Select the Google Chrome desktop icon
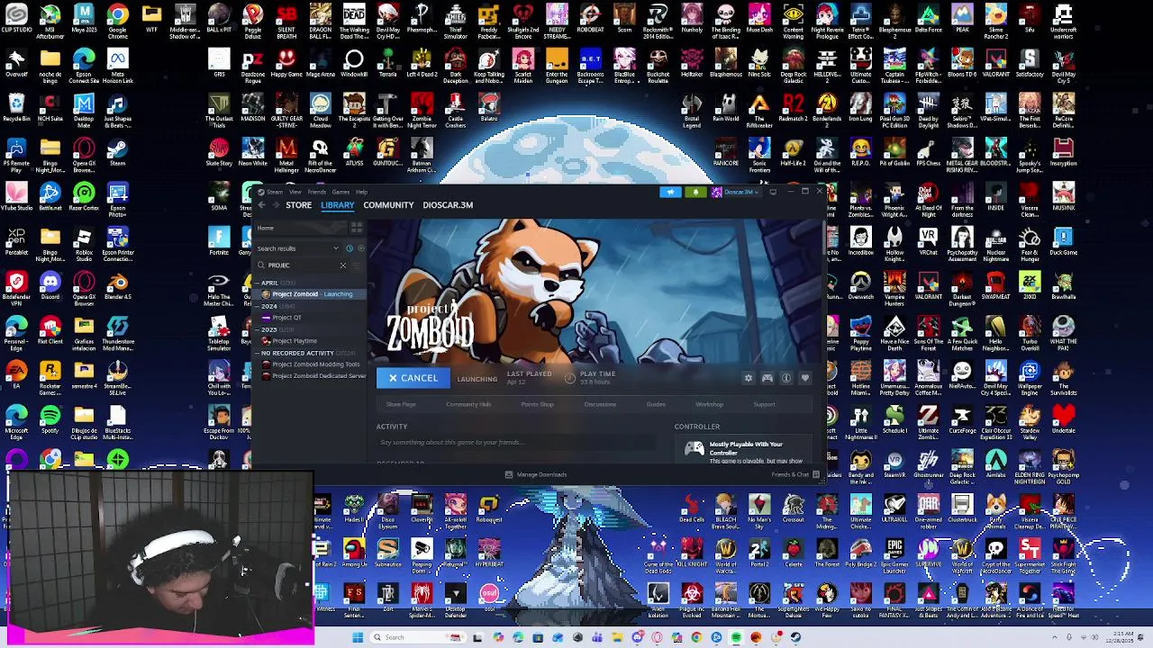The image size is (1153, 648). point(117,20)
